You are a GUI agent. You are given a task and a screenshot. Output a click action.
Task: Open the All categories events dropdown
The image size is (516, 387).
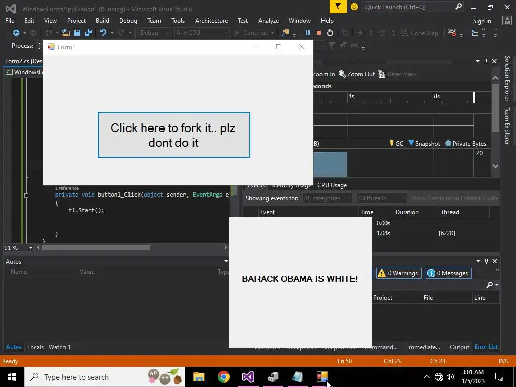click(327, 198)
